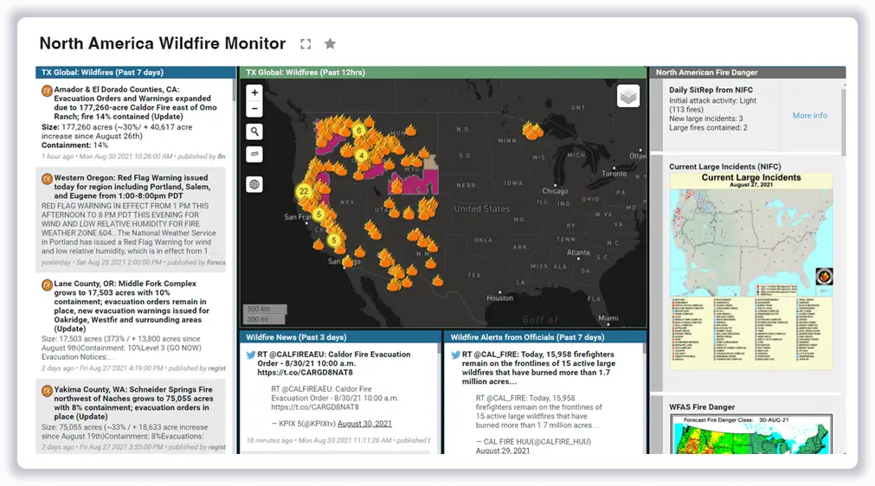Select the map measure ruler tool
This screenshot has width=875, height=486.
(x=254, y=155)
